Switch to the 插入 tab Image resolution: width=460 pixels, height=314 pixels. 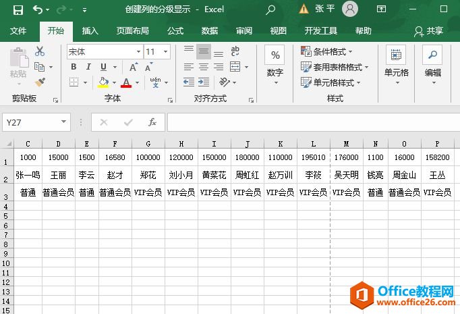(x=90, y=31)
